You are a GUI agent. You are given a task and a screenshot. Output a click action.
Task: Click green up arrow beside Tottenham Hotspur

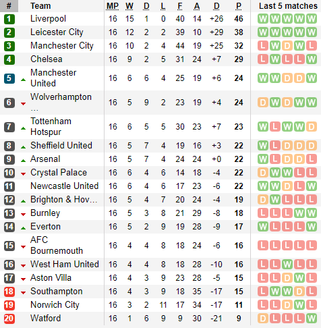click(23, 128)
